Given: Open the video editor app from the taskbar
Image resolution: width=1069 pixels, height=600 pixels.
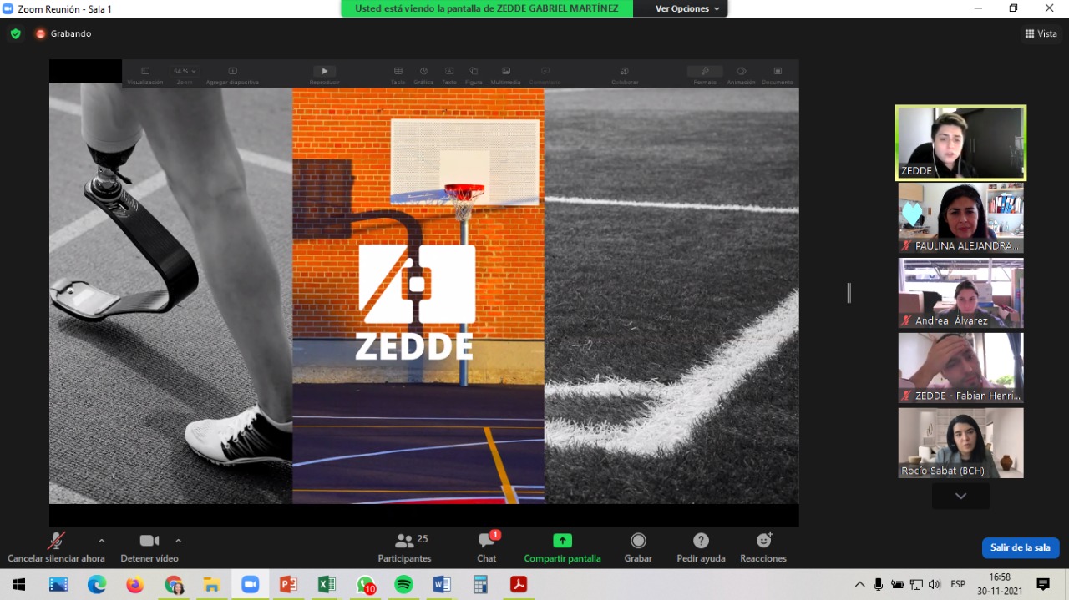Looking at the screenshot, I should (x=58, y=584).
